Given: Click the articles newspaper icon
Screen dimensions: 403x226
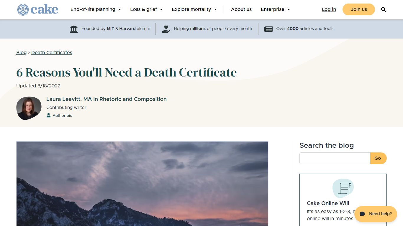Looking at the screenshot, I should [x=268, y=29].
